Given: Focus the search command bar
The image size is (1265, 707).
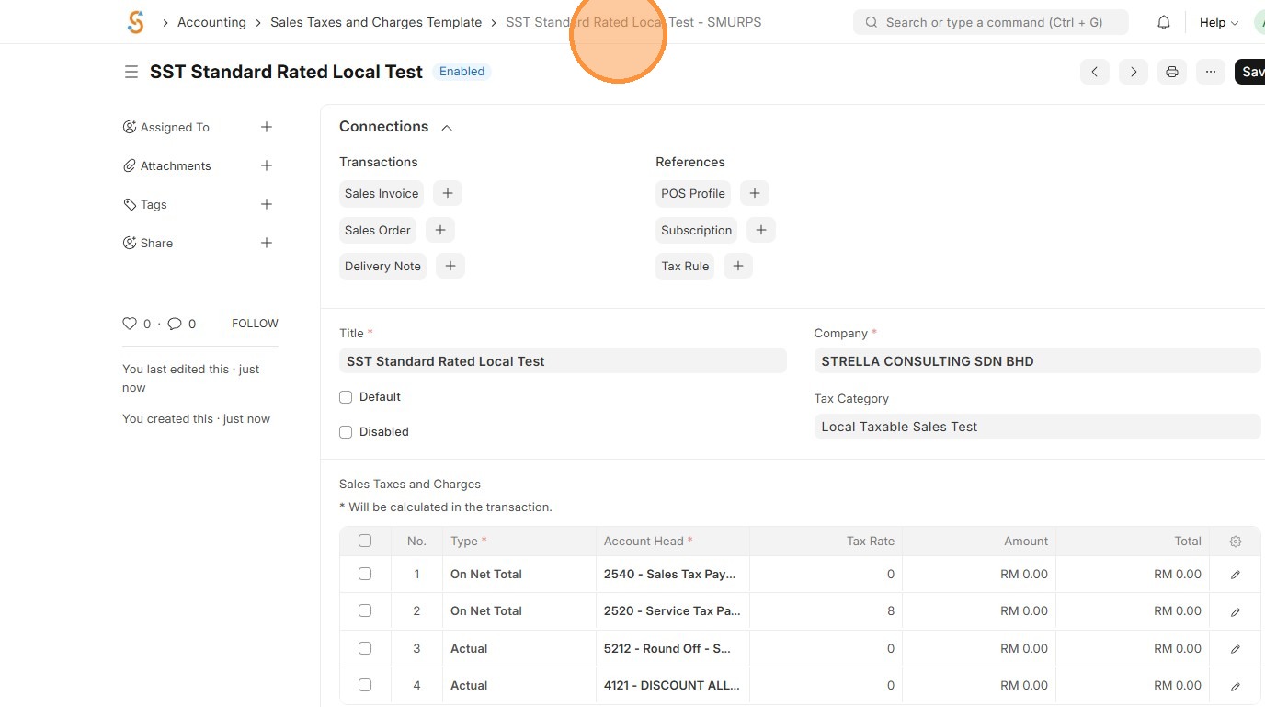Looking at the screenshot, I should 991,22.
